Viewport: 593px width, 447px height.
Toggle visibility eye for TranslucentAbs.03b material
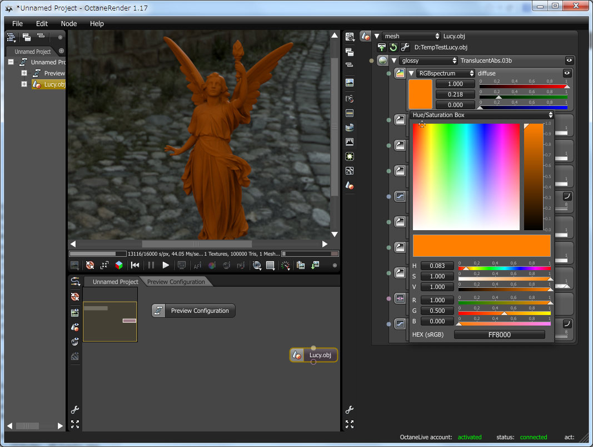click(569, 60)
